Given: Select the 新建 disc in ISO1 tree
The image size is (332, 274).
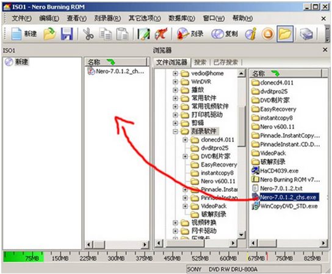Looking at the screenshot, I should click(x=21, y=62).
